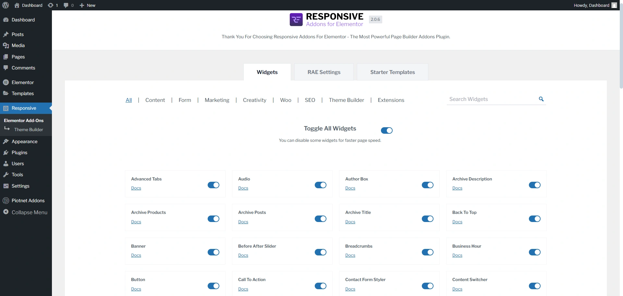Open Theme Builder submenu in sidebar
Viewport: 623px width, 296px height.
pyautogui.click(x=29, y=129)
